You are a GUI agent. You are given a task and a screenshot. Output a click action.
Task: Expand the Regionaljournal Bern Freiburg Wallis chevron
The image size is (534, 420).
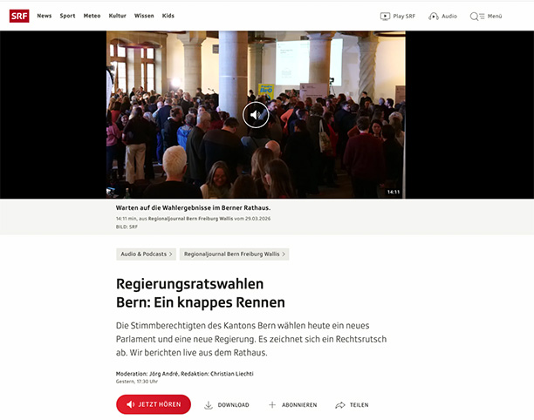point(284,254)
